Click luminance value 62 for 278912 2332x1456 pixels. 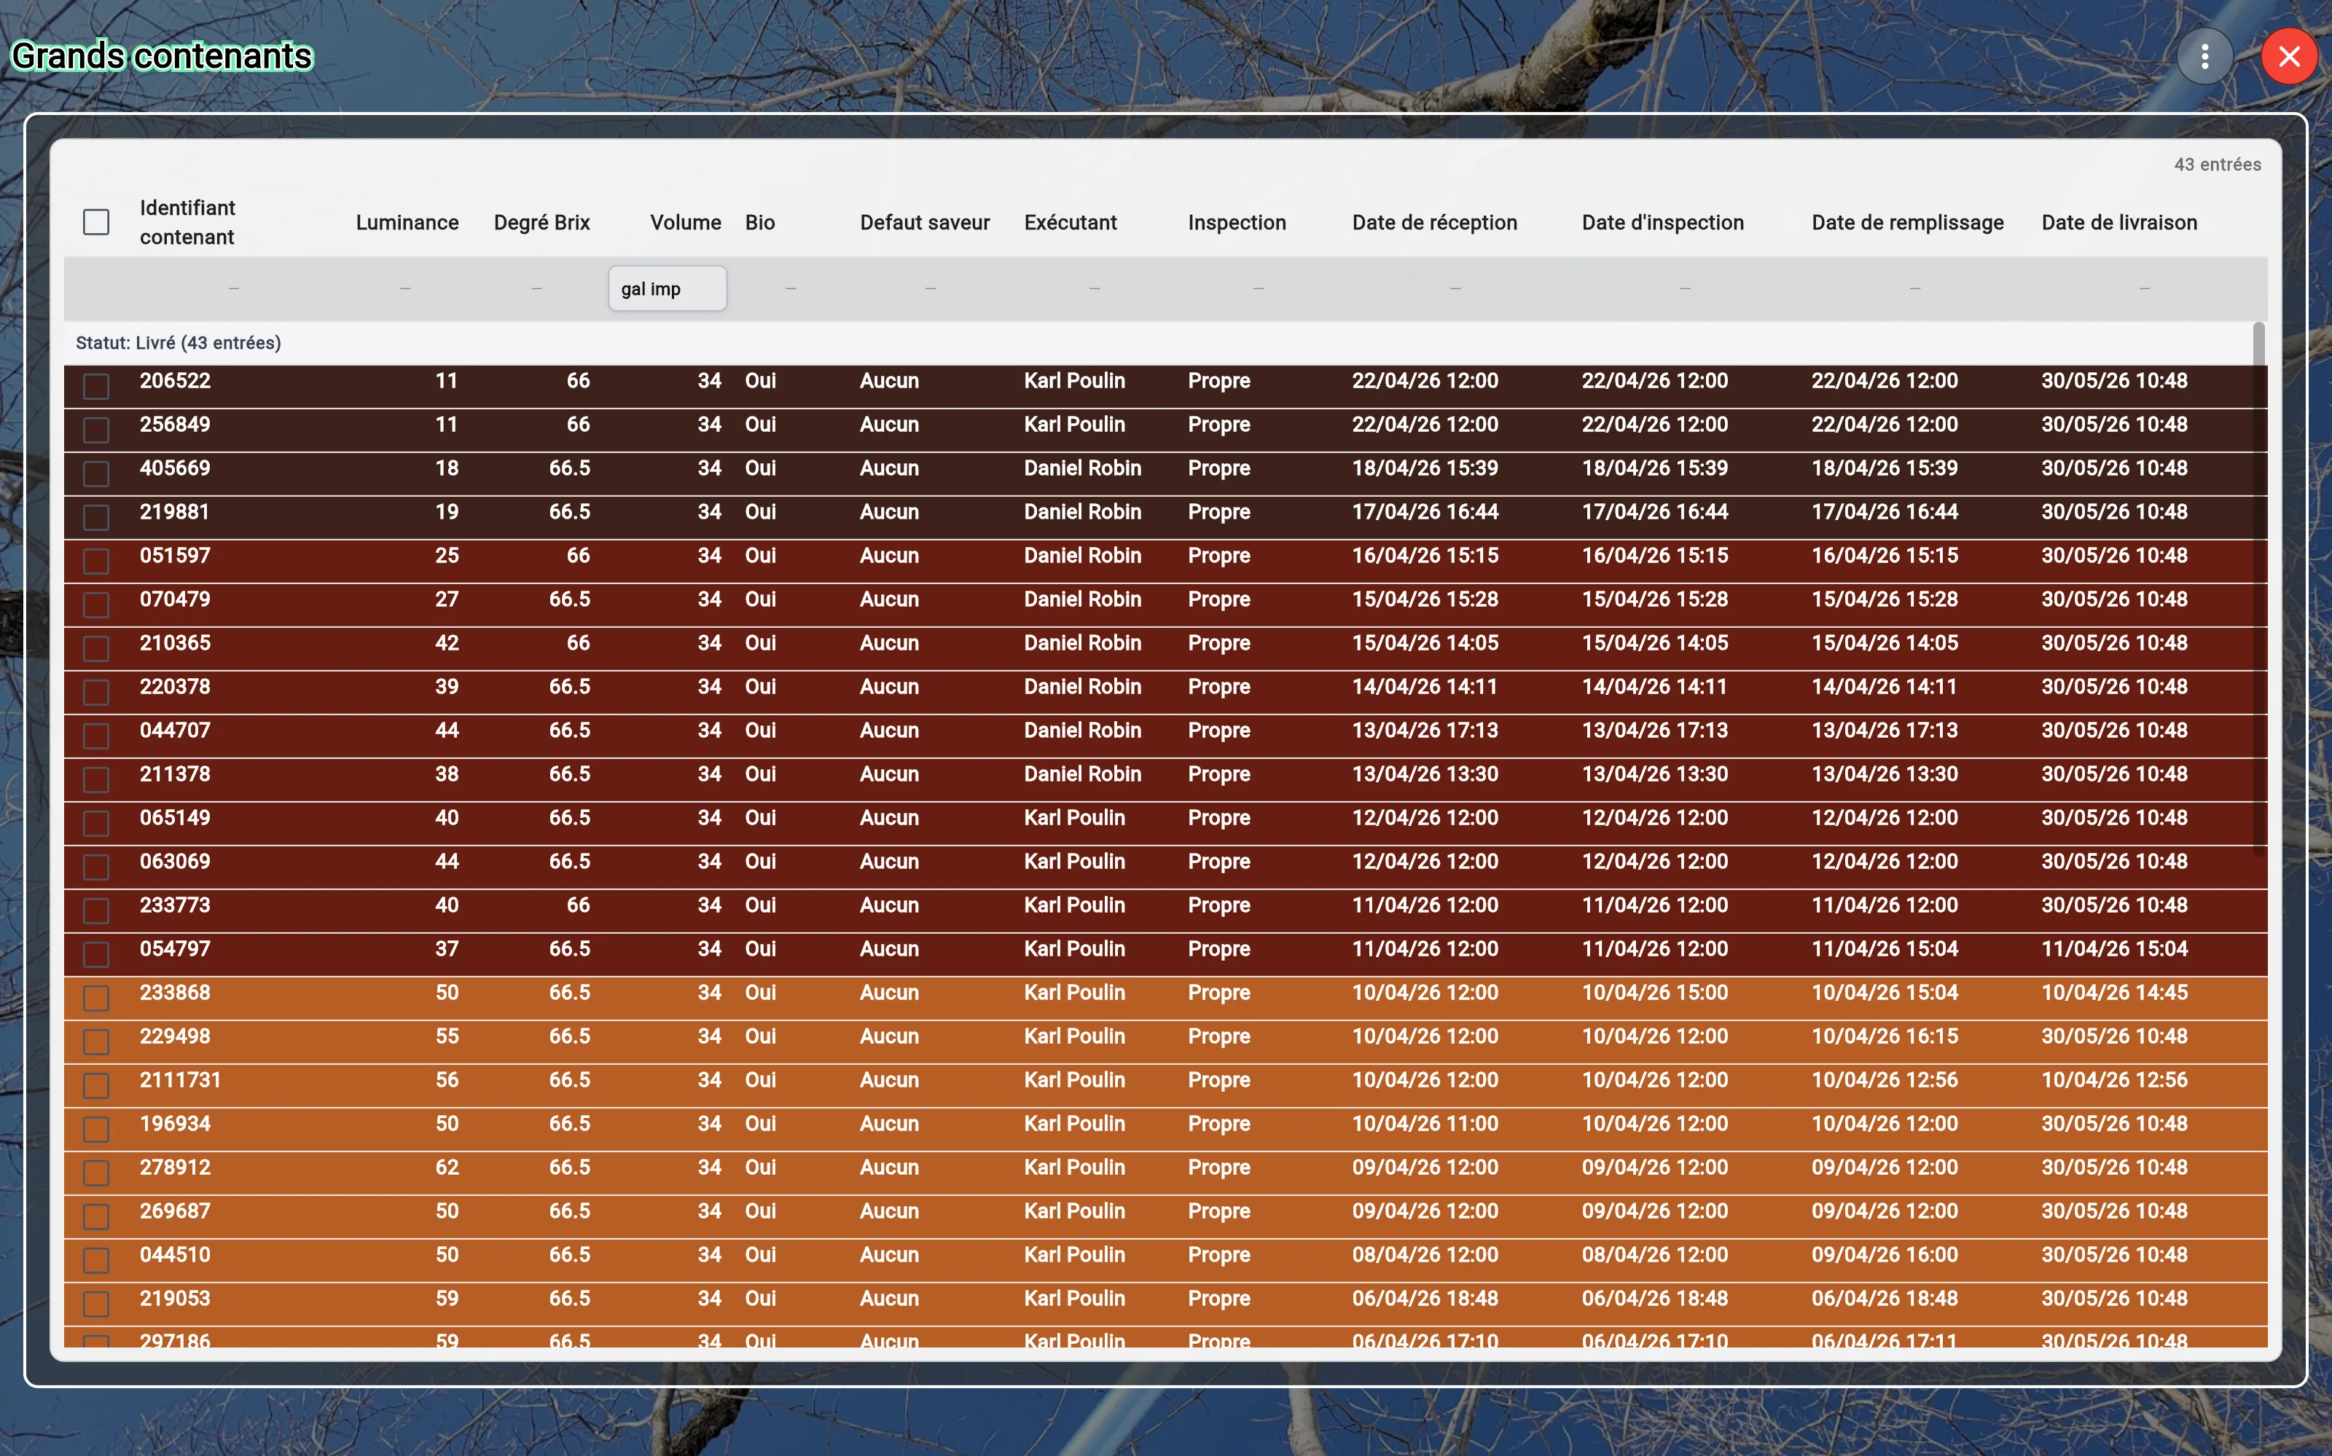447,1167
